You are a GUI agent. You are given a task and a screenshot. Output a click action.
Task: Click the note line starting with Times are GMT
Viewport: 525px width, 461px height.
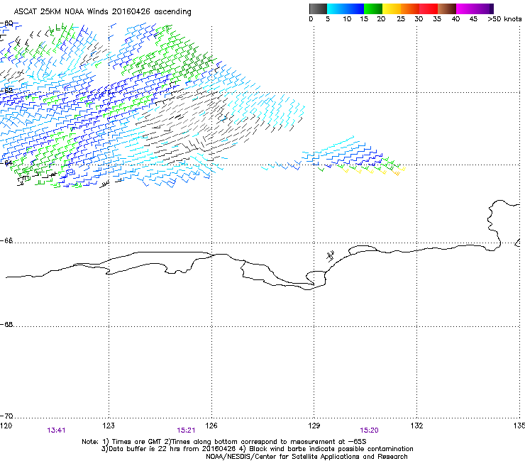click(x=223, y=442)
